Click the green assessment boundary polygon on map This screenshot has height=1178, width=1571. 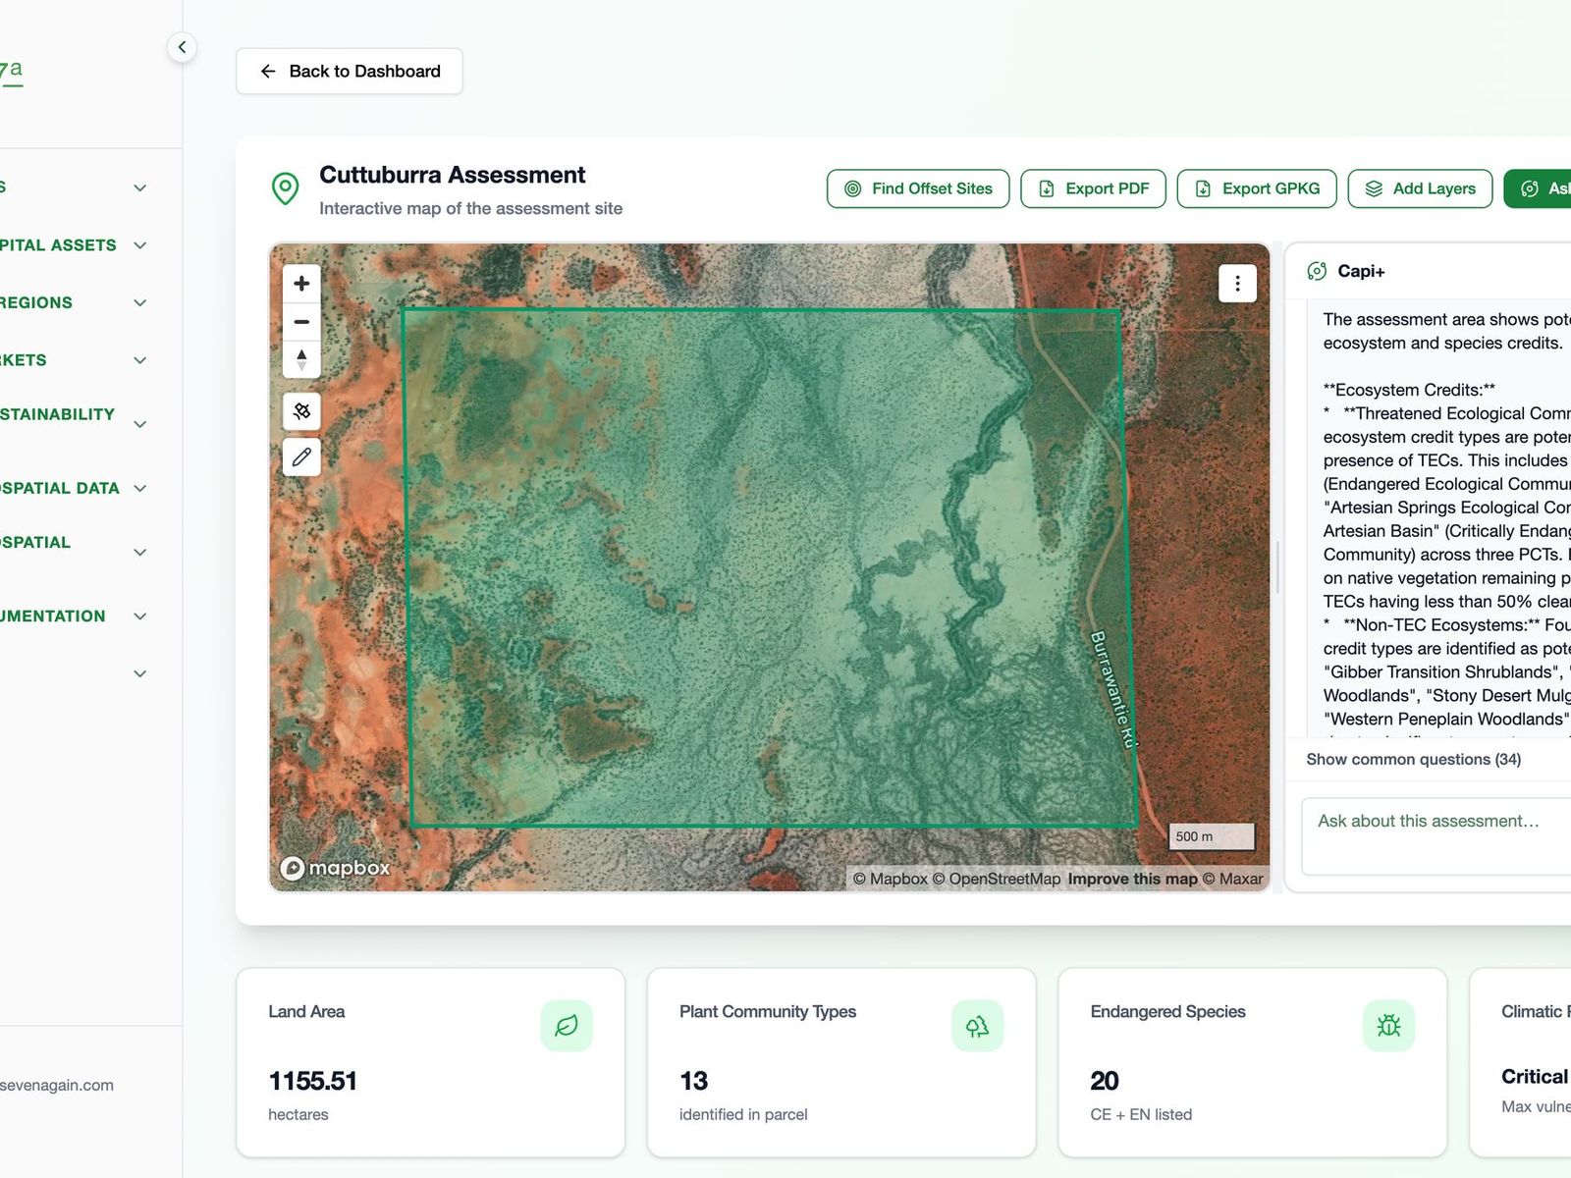click(x=771, y=568)
